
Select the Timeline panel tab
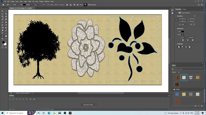click(11, 96)
